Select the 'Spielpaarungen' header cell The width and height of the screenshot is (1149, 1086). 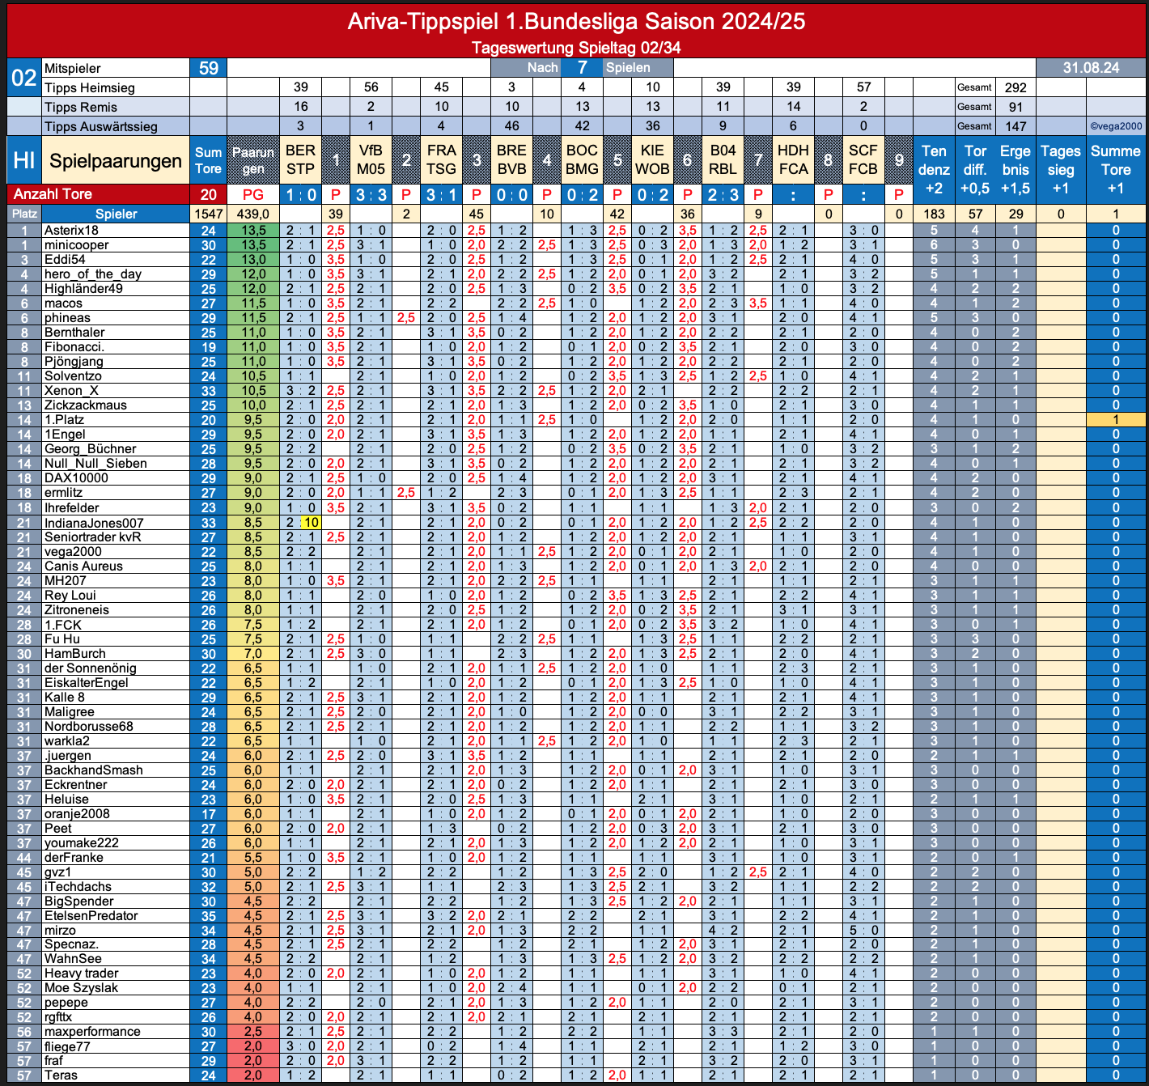coord(115,160)
